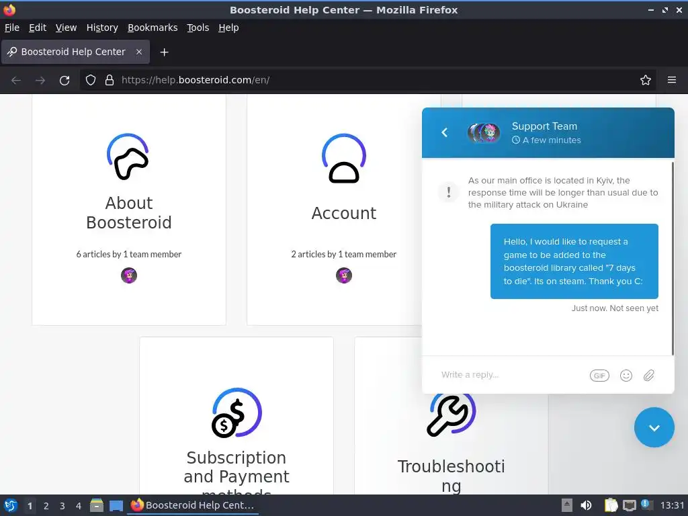Image resolution: width=688 pixels, height=516 pixels.
Task: Click the 13:31 clock
Action: [672, 505]
